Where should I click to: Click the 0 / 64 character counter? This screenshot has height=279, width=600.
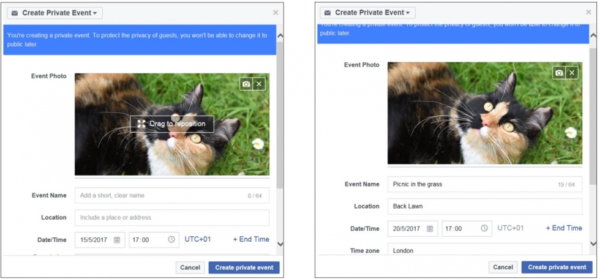pos(255,196)
